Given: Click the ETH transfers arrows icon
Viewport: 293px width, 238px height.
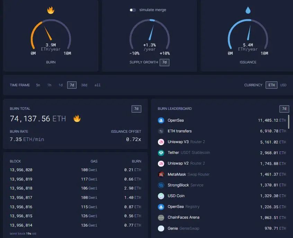Looking at the screenshot, I should point(161,131).
